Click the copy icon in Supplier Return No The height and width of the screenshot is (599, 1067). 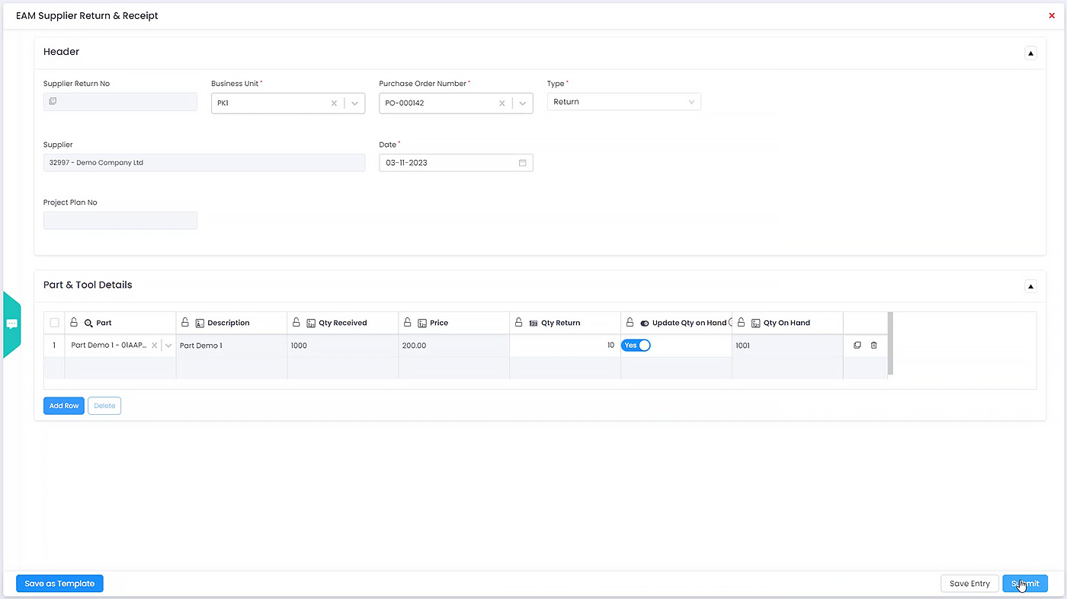(x=53, y=101)
